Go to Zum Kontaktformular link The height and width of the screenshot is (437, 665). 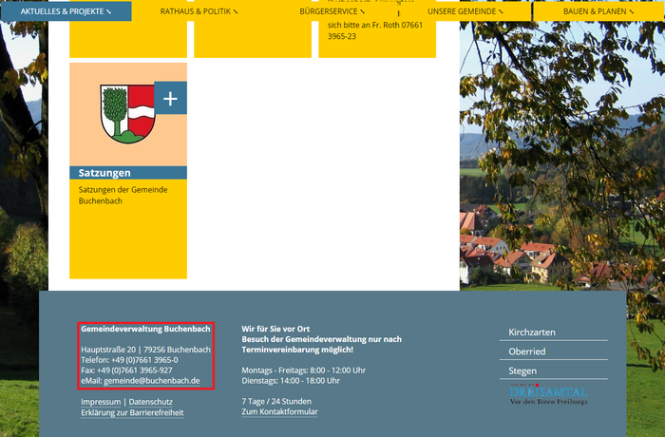(x=279, y=412)
